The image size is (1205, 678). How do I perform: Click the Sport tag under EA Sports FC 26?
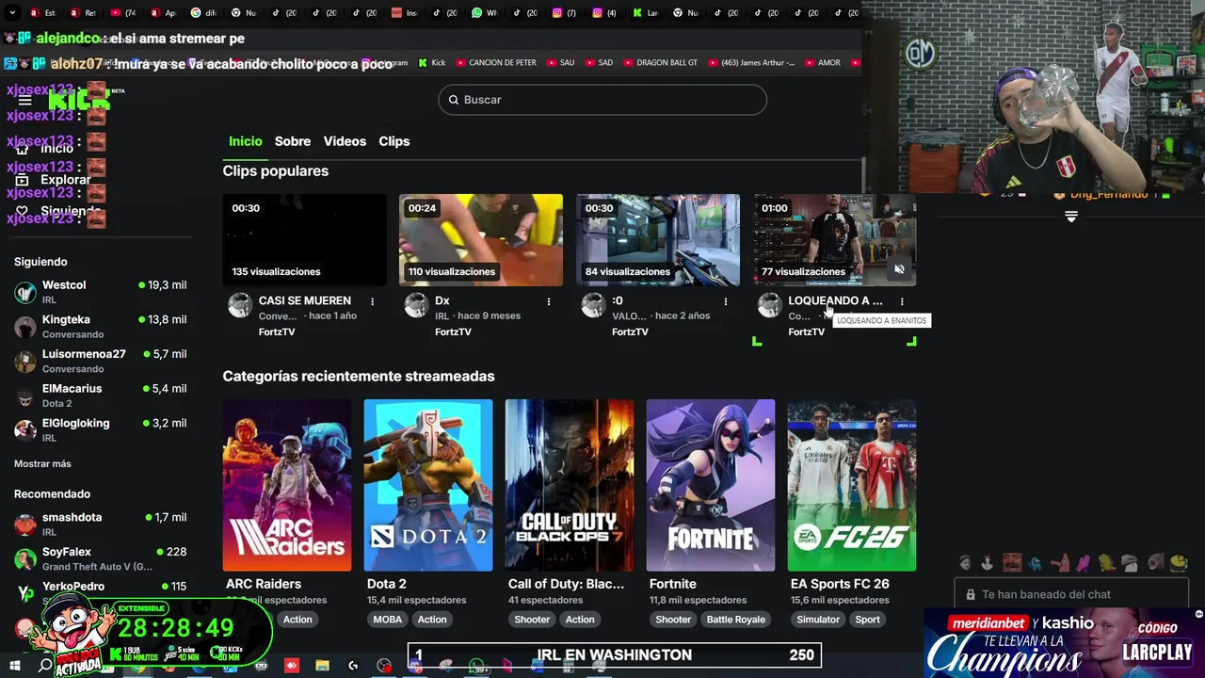pyautogui.click(x=867, y=620)
